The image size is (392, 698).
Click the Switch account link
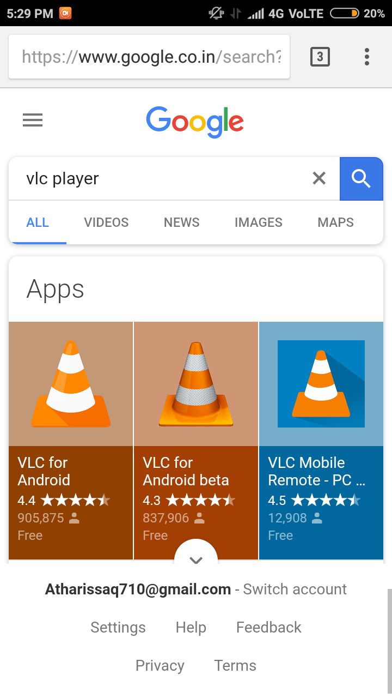[x=295, y=589]
